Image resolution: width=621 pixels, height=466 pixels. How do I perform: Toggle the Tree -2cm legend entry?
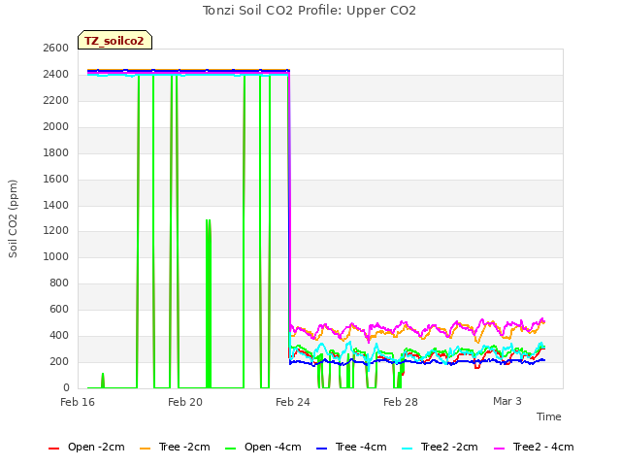[175, 448]
